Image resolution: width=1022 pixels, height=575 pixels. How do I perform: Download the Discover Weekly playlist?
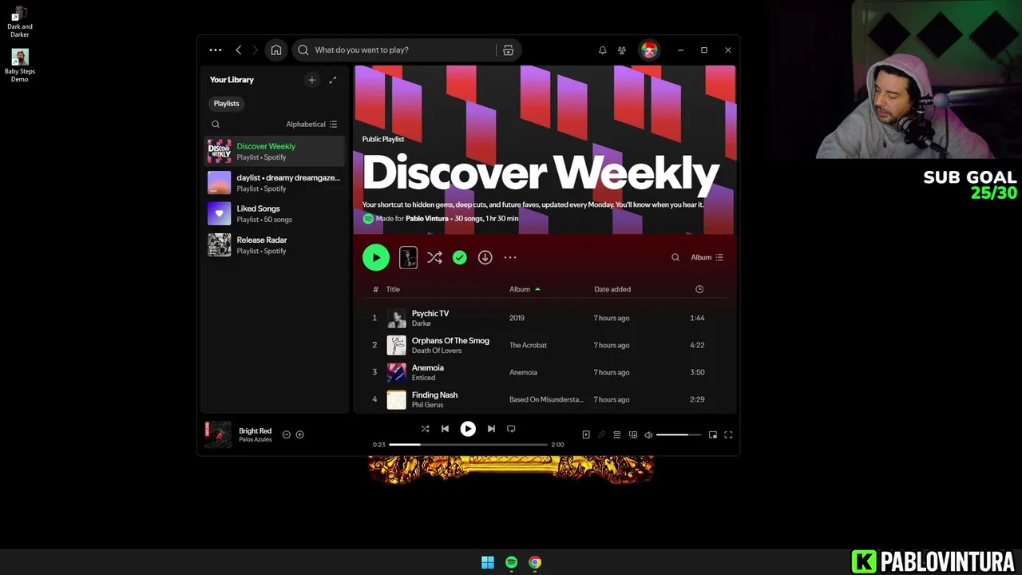tap(485, 257)
